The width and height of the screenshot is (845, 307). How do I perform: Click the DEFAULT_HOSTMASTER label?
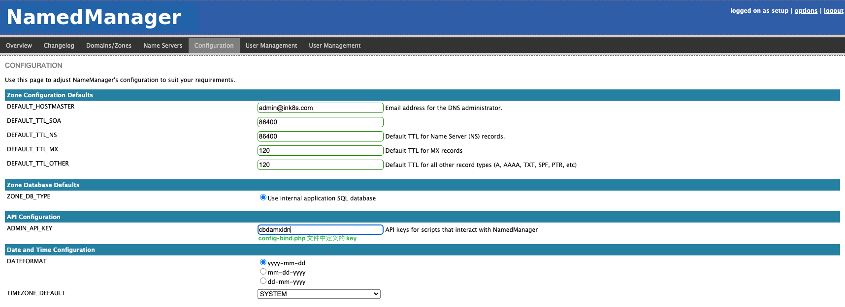[x=41, y=107]
